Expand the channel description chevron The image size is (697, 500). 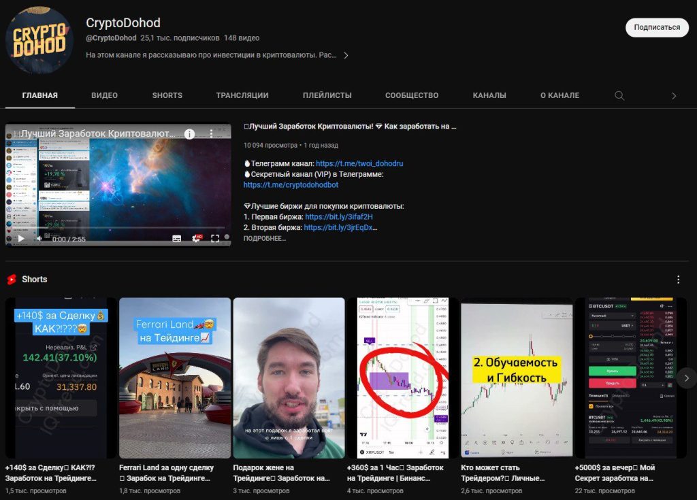click(x=346, y=55)
